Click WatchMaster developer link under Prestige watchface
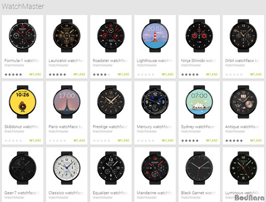This screenshot has height=202, width=266. [102, 131]
